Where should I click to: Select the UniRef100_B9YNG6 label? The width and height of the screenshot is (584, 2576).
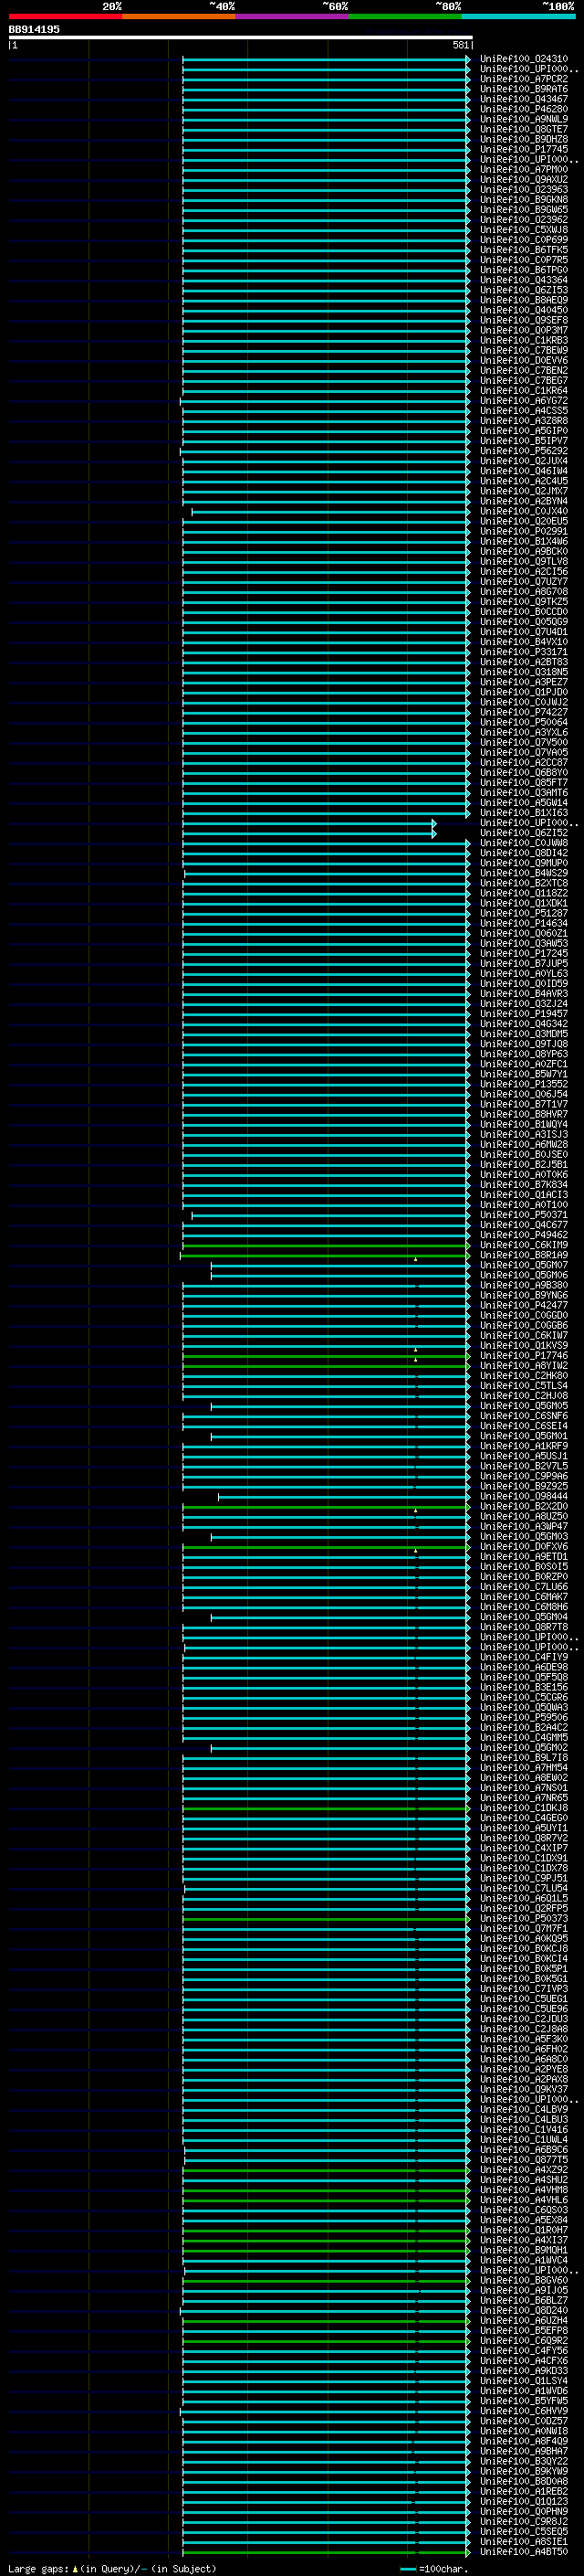524,1295
